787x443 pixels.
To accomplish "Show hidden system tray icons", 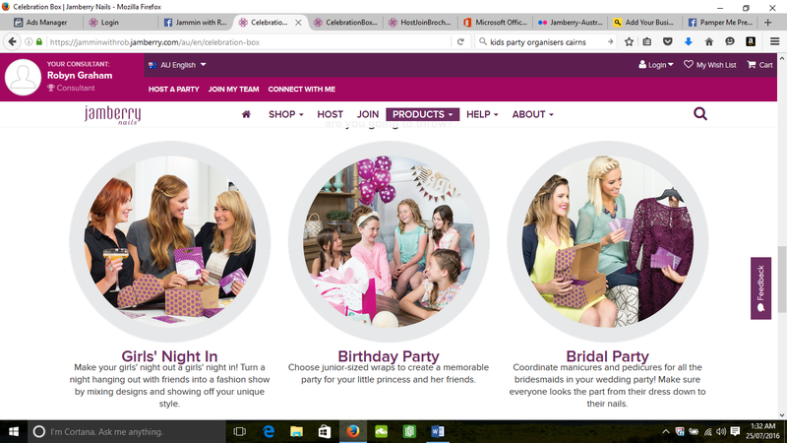I will (x=666, y=431).
